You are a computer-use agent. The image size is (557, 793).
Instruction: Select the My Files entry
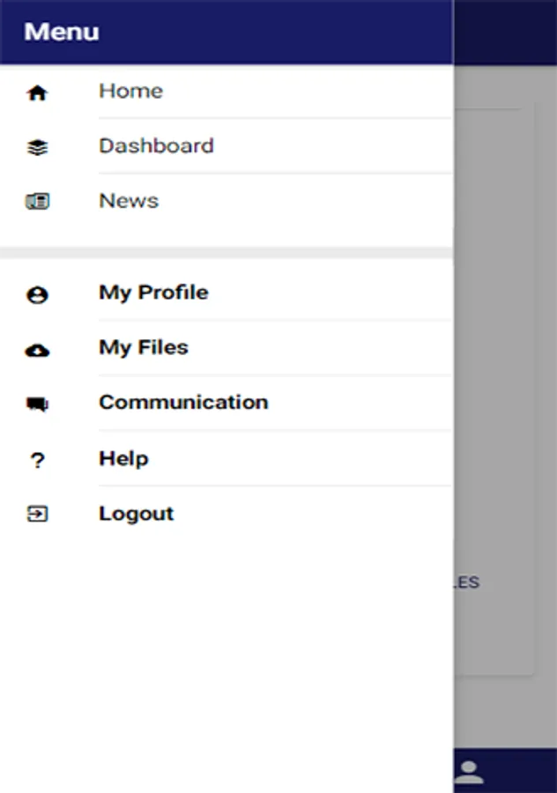pyautogui.click(x=144, y=347)
